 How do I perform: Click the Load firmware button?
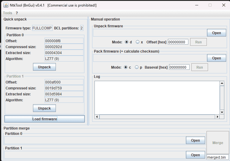pos(45,119)
